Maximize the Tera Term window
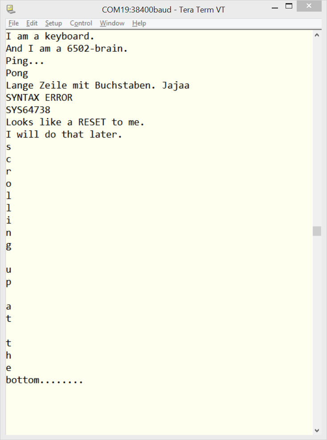Screen dimensions: 327x440 [289, 6]
